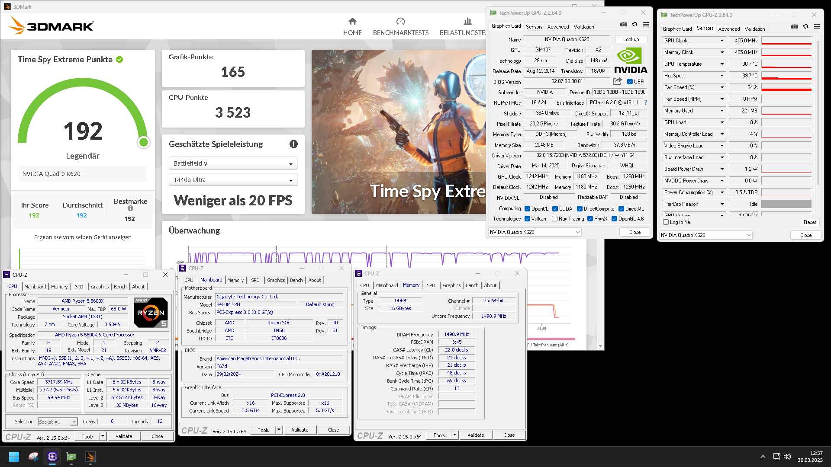Enable the Log to file checkbox
831x467 pixels.
(666, 222)
